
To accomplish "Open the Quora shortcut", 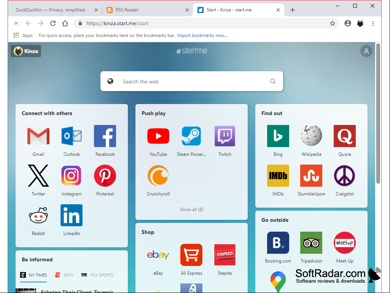I will [345, 136].
